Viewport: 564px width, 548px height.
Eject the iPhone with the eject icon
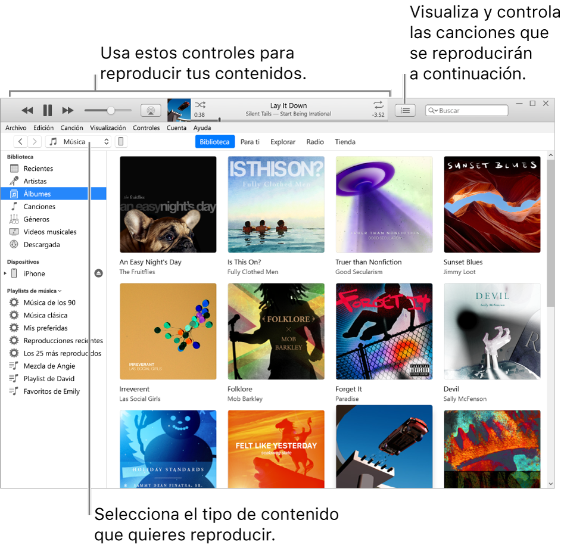coord(98,273)
